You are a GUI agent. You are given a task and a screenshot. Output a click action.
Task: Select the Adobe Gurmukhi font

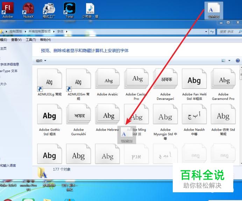pos(78,120)
